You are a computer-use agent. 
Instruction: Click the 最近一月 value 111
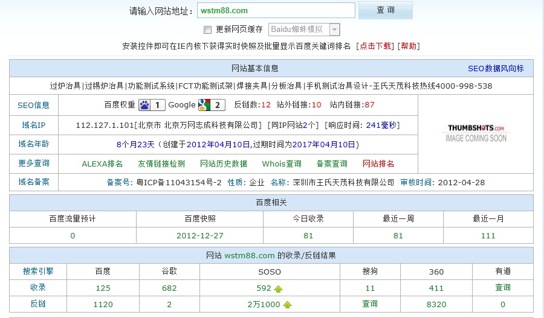488,236
